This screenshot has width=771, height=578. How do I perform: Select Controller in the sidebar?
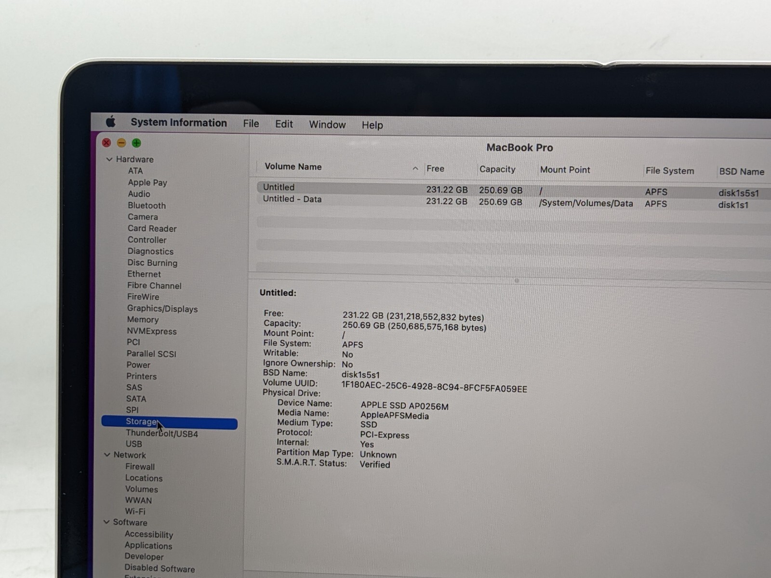147,240
